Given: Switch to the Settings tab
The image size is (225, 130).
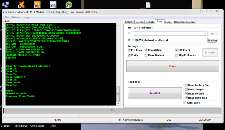Looking at the screenshot, I should point(129,22).
